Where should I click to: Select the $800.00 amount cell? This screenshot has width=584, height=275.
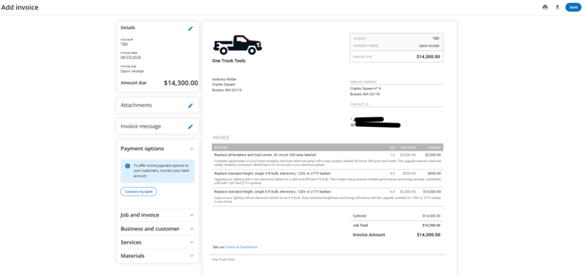(x=434, y=174)
